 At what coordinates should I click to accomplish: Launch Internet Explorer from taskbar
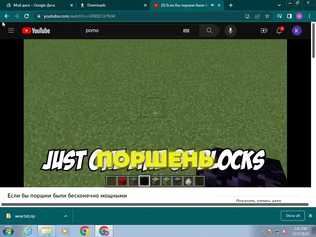[27, 231]
